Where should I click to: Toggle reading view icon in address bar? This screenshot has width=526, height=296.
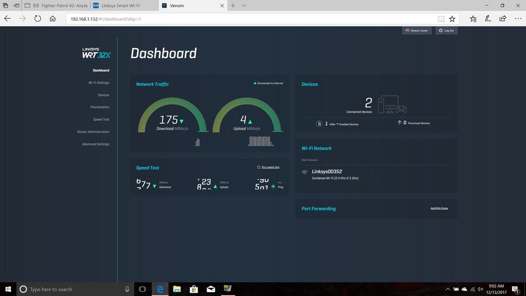pyautogui.click(x=441, y=19)
